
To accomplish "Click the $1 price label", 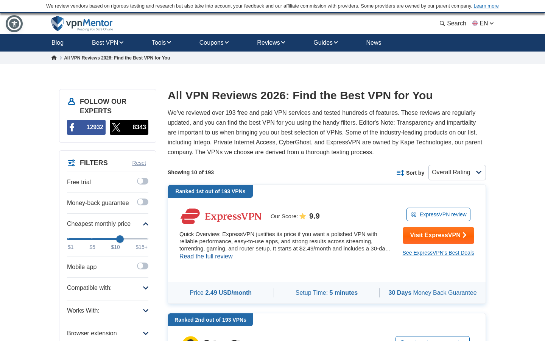I will click(71, 247).
